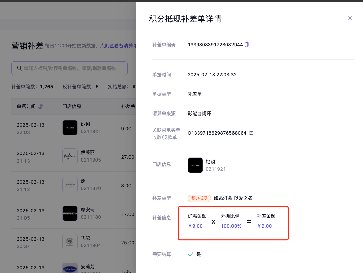363x273 pixels.
Task: Click the 需要结算 green checkmark
Action: pyautogui.click(x=191, y=254)
